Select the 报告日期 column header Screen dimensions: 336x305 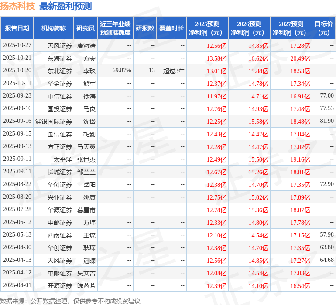[17, 28]
